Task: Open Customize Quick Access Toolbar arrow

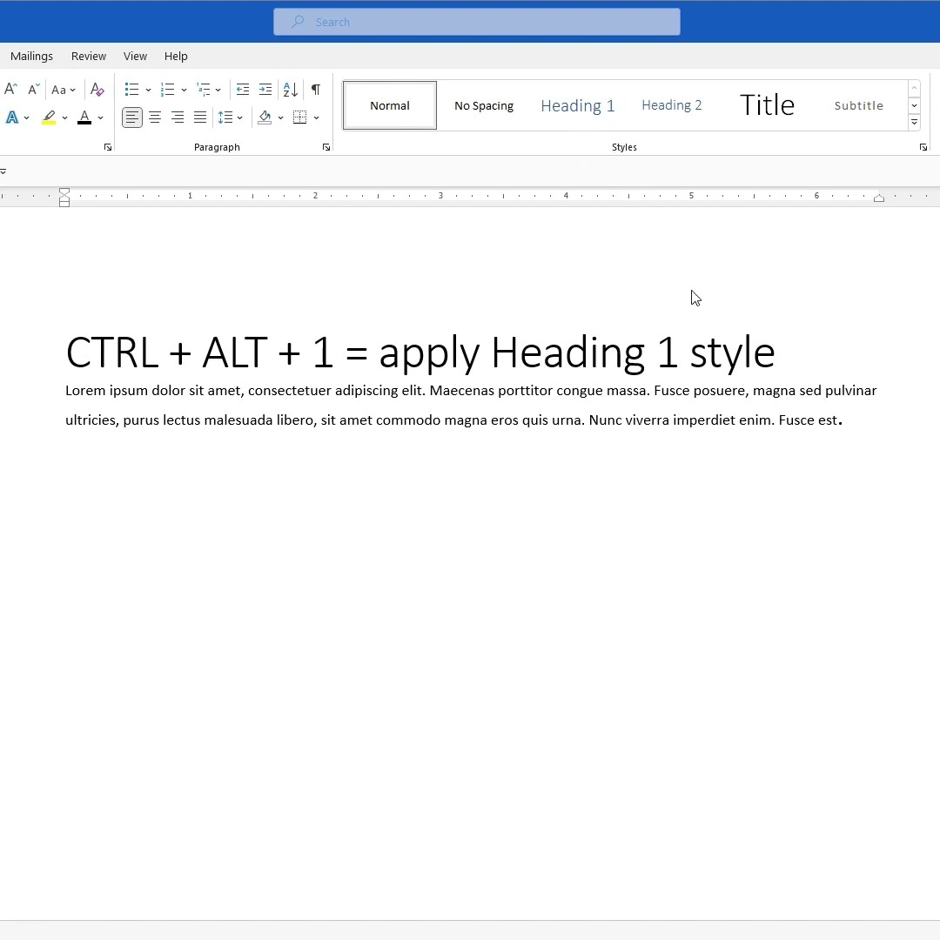Action: click(x=3, y=171)
